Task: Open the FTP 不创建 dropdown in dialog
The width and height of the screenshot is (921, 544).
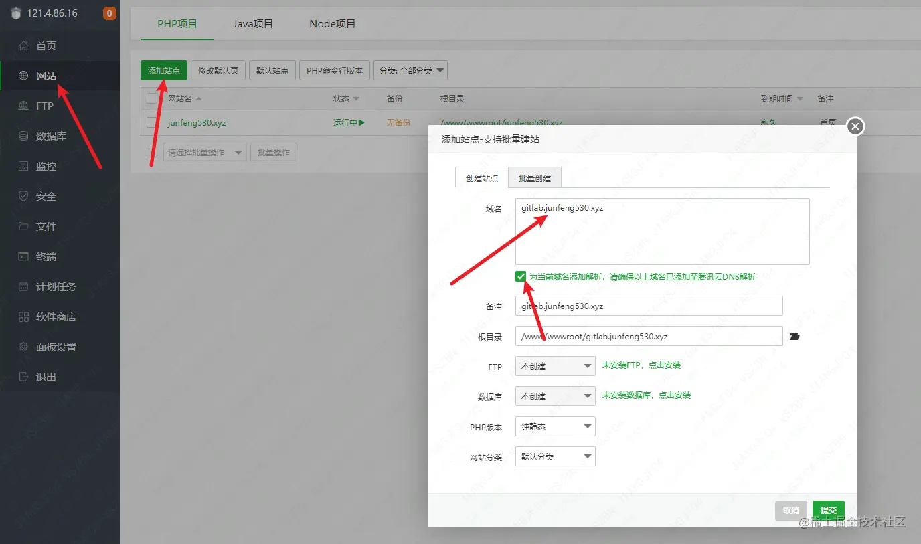Action: [556, 366]
